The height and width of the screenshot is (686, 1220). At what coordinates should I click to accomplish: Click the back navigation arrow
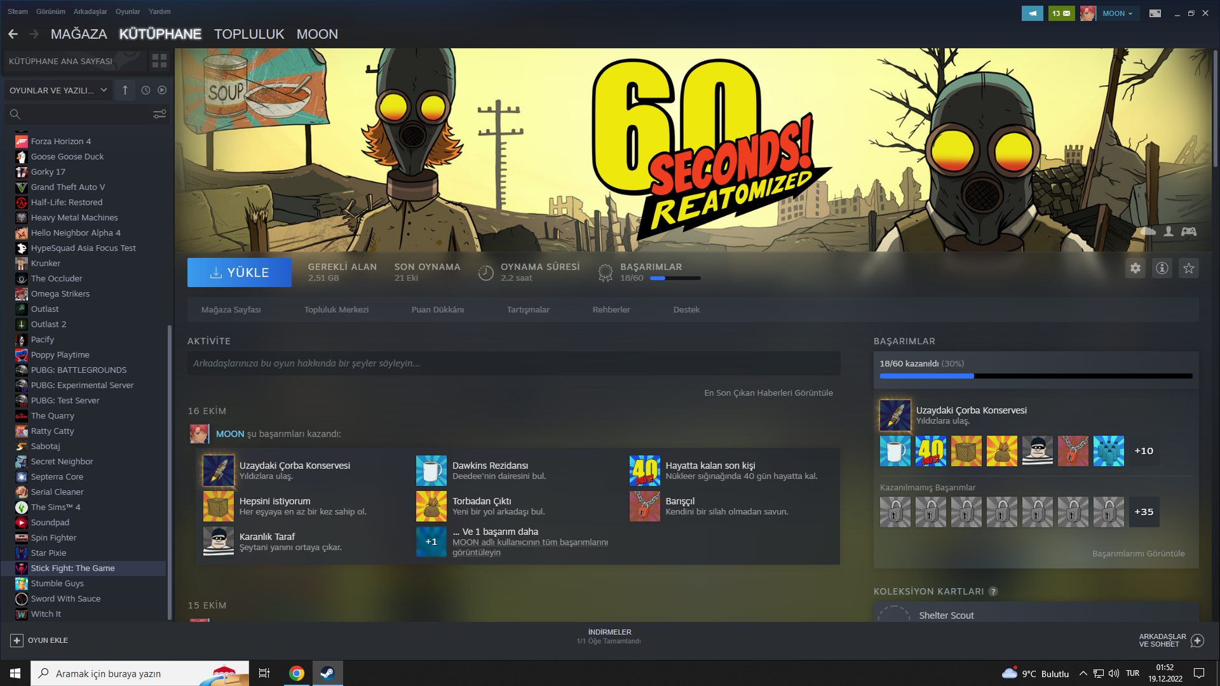(13, 34)
